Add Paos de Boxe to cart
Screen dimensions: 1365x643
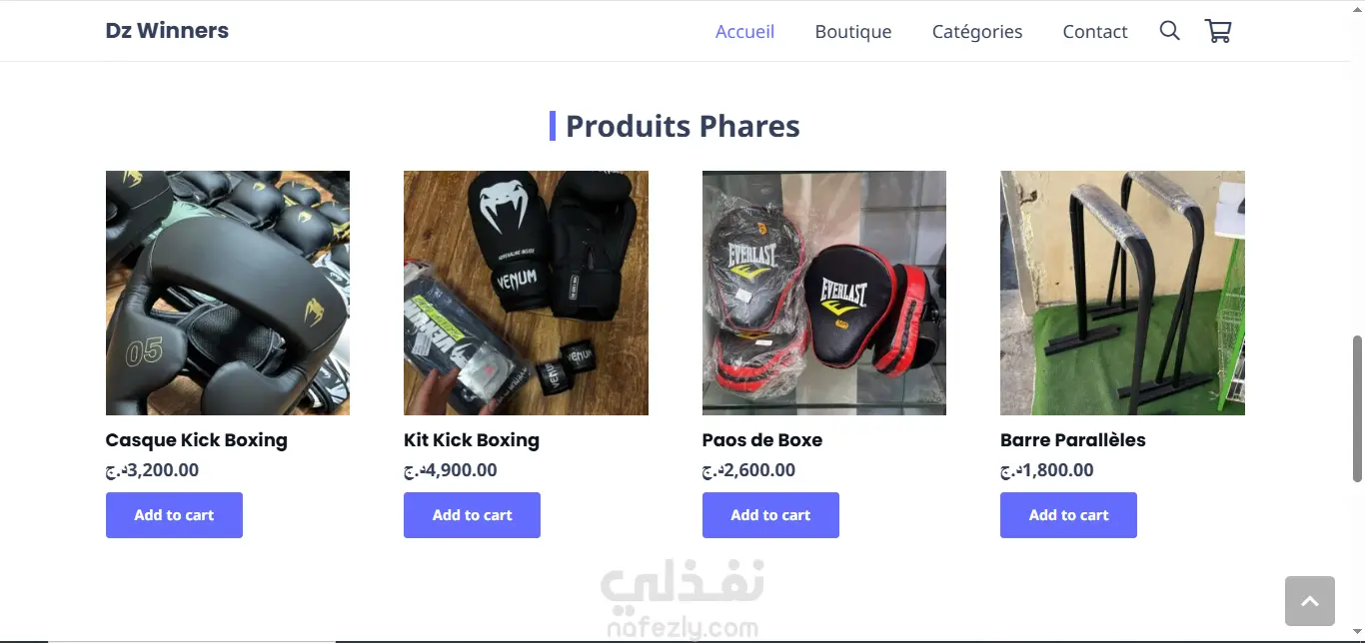[770, 515]
